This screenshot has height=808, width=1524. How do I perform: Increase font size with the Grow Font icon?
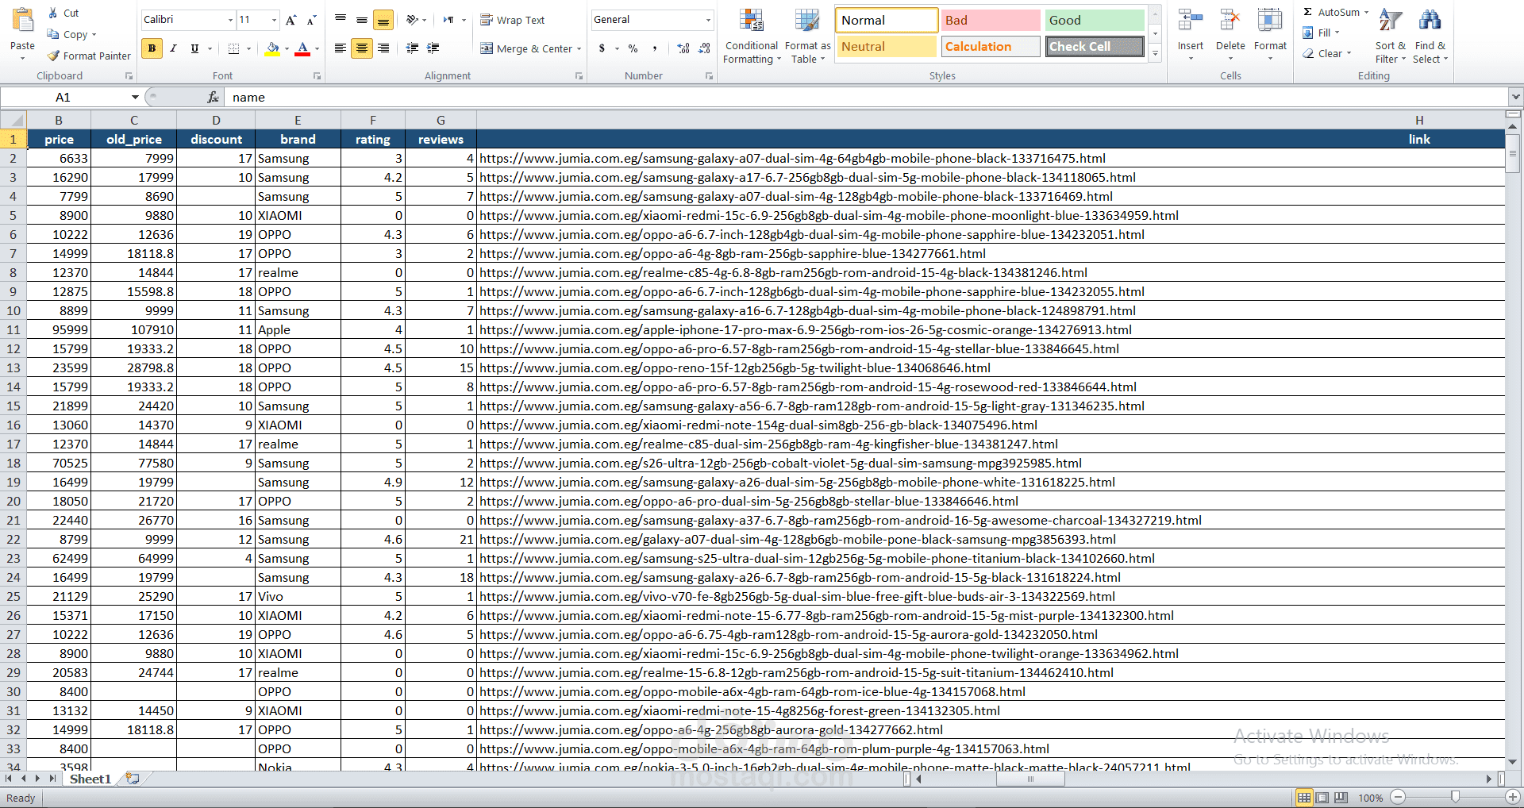coord(291,20)
